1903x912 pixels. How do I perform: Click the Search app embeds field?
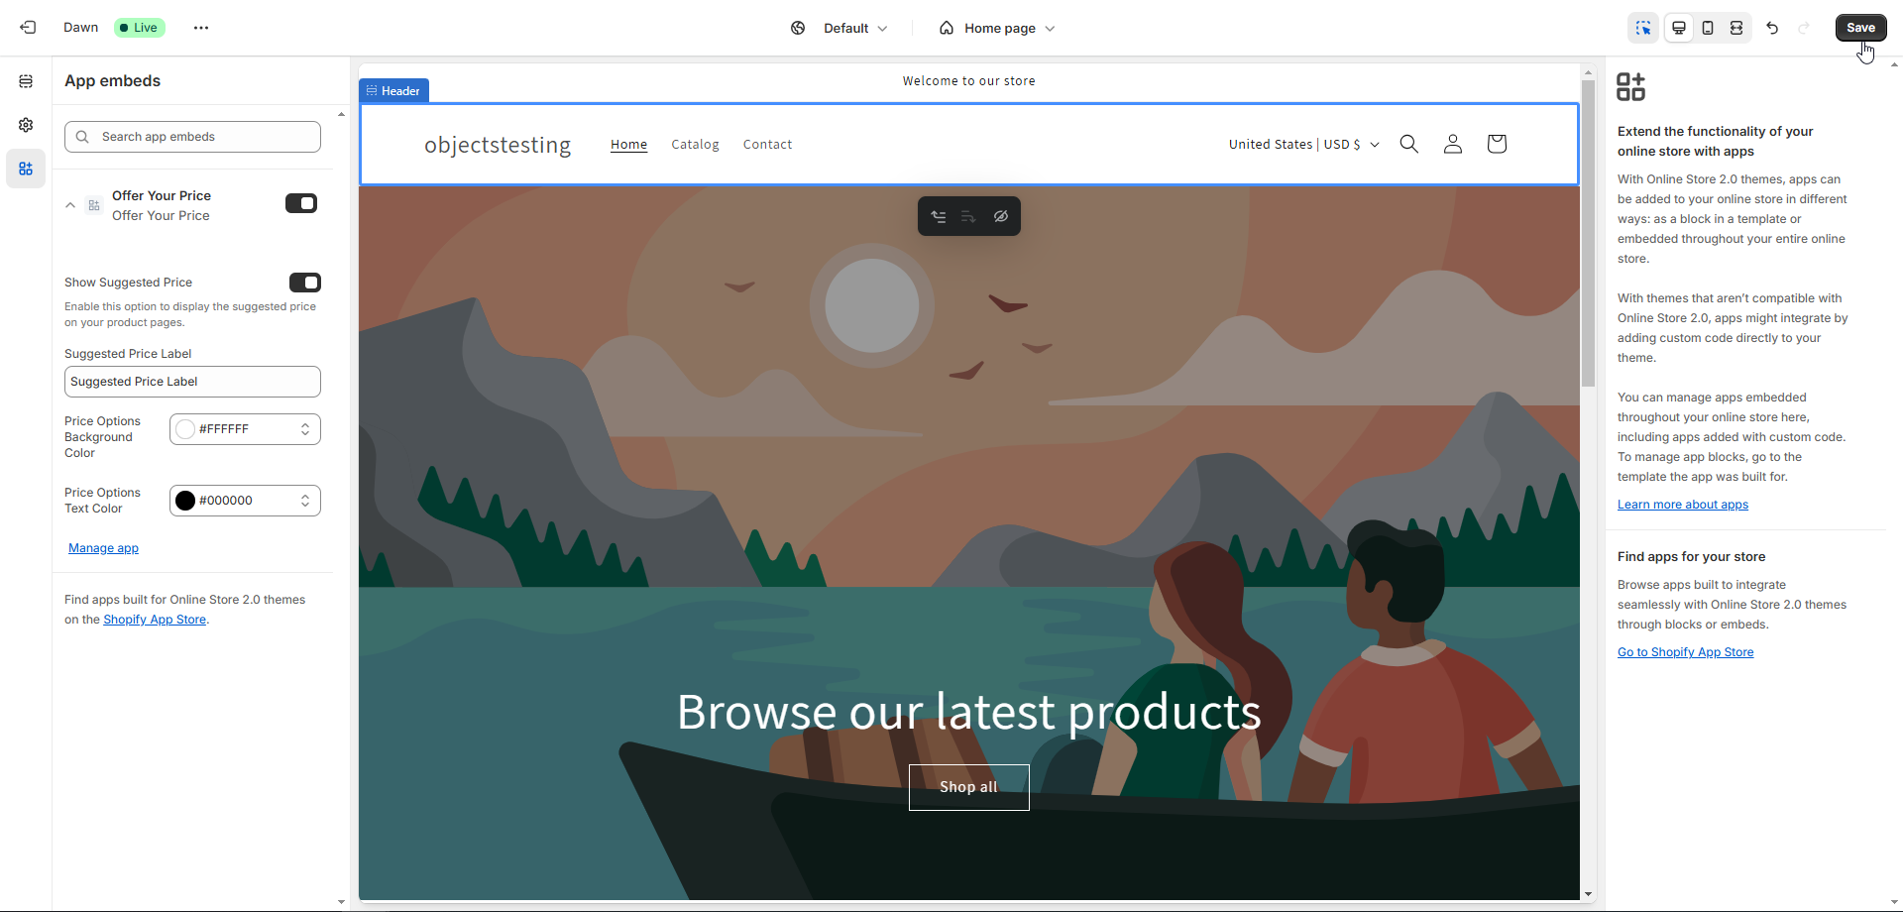click(x=192, y=137)
